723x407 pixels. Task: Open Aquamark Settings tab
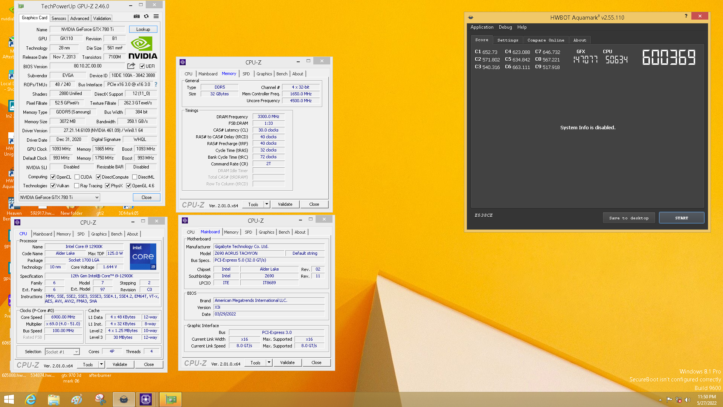508,40
